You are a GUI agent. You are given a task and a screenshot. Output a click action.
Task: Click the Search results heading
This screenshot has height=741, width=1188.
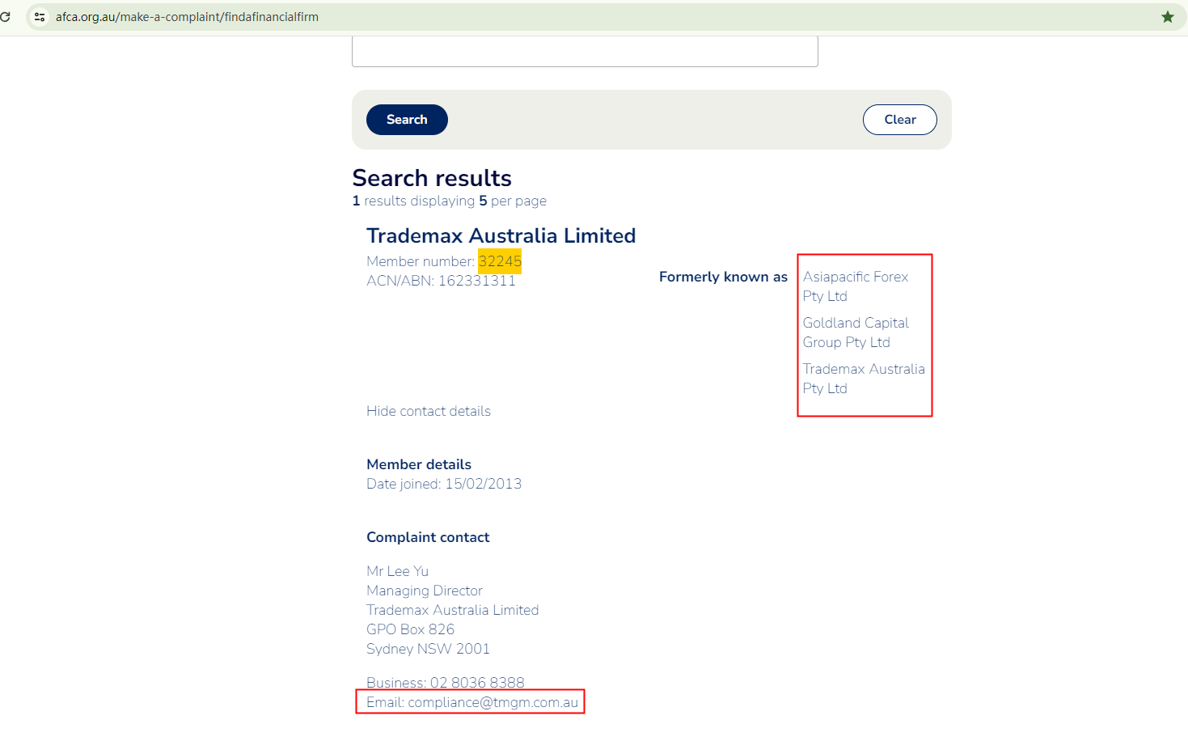tap(432, 178)
